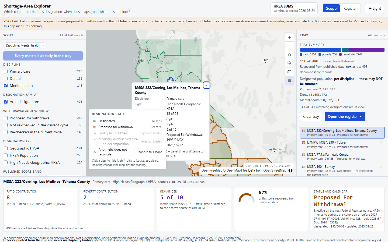
Task: Click the Poverty Contribution card
Action: click(x=117, y=209)
